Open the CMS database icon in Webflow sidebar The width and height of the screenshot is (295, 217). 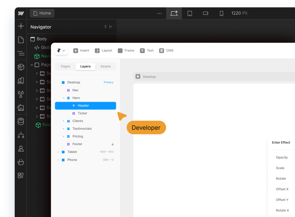pyautogui.click(x=21, y=121)
